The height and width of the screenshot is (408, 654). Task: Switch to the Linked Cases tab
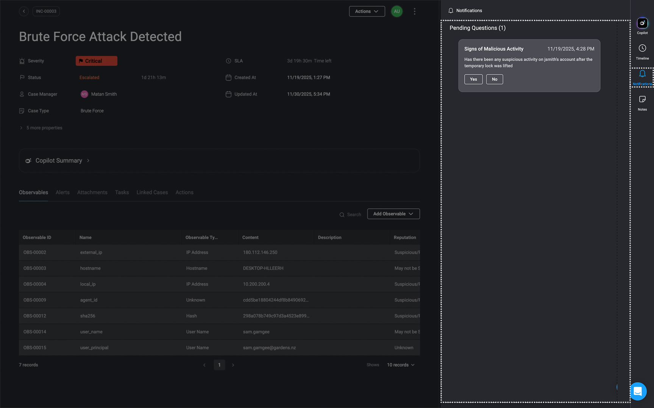pos(152,192)
